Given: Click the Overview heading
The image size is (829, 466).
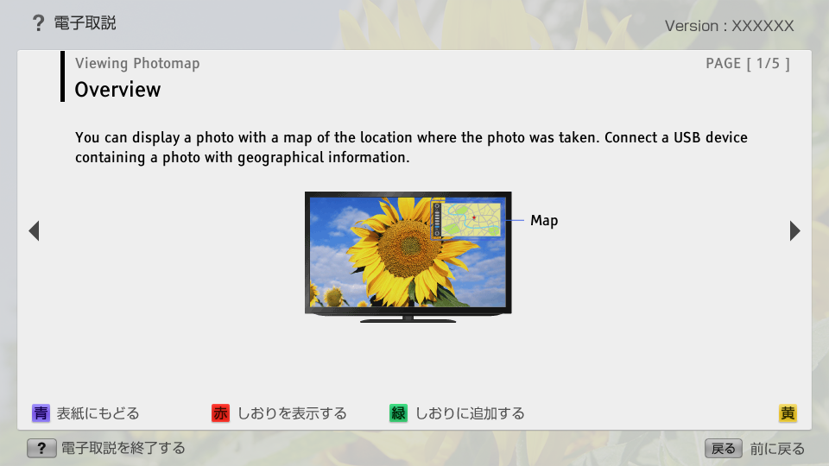Looking at the screenshot, I should 117,90.
